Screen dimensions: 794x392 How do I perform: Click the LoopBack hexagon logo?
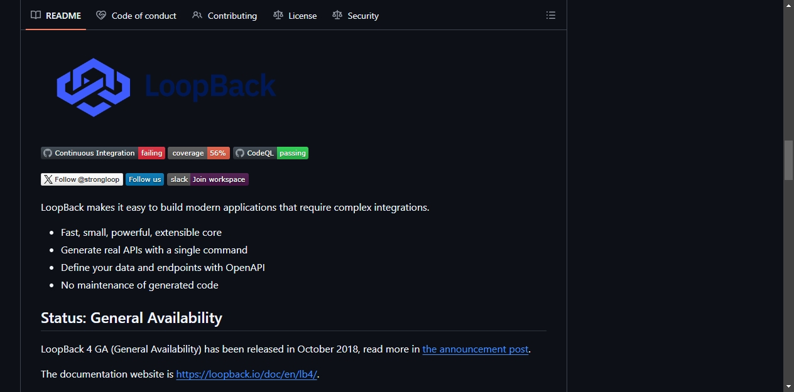click(x=94, y=87)
